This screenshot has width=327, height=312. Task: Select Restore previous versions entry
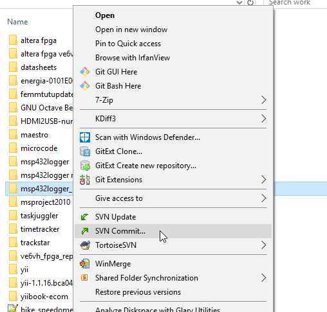pos(138,292)
